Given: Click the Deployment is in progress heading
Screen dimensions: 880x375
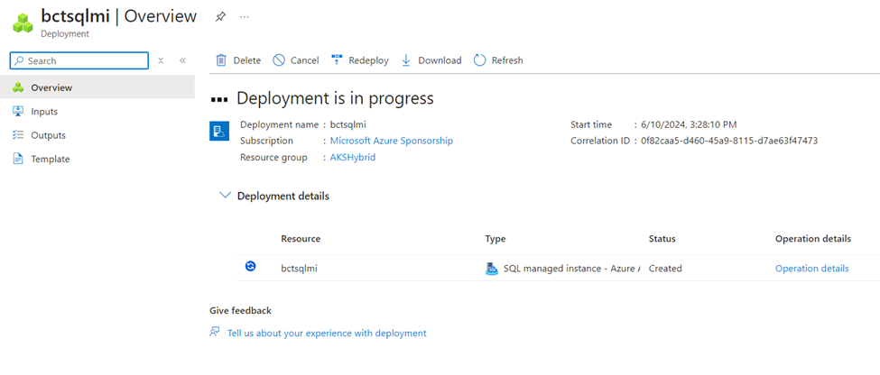Looking at the screenshot, I should pos(335,98).
